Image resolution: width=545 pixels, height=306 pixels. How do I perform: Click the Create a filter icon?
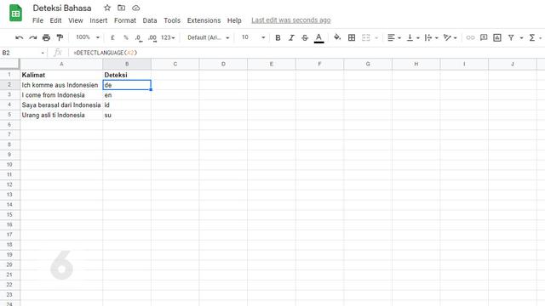(x=511, y=37)
